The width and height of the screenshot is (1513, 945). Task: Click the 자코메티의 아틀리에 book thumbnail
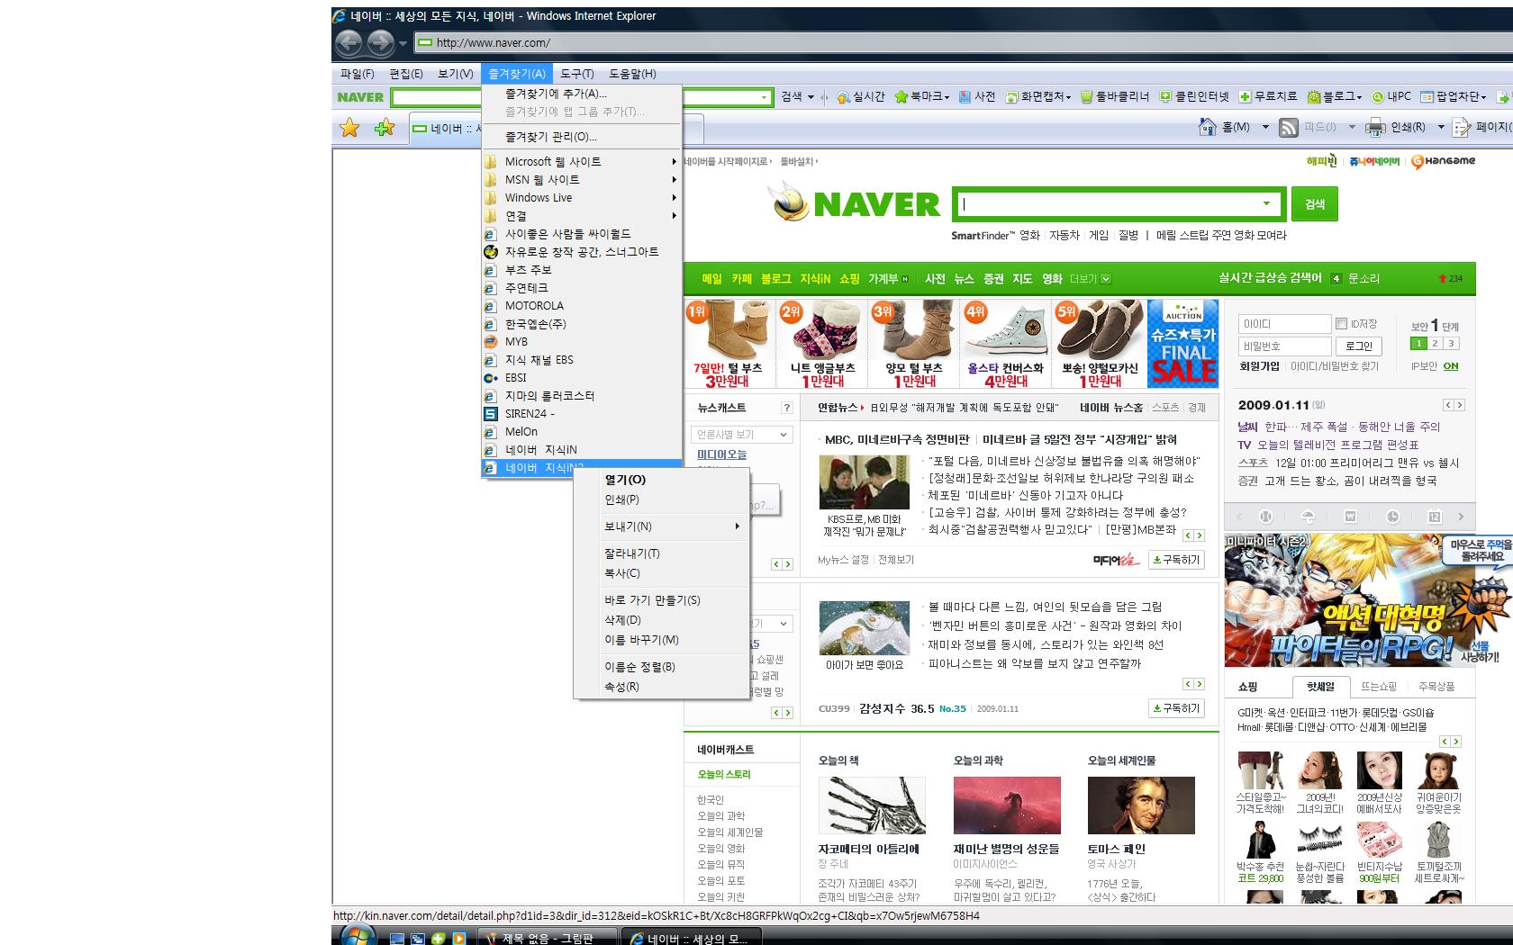[x=872, y=805]
